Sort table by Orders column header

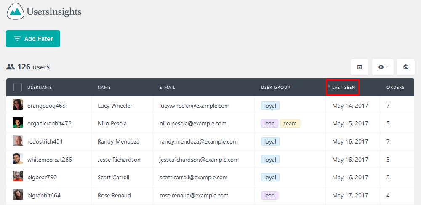tap(395, 88)
